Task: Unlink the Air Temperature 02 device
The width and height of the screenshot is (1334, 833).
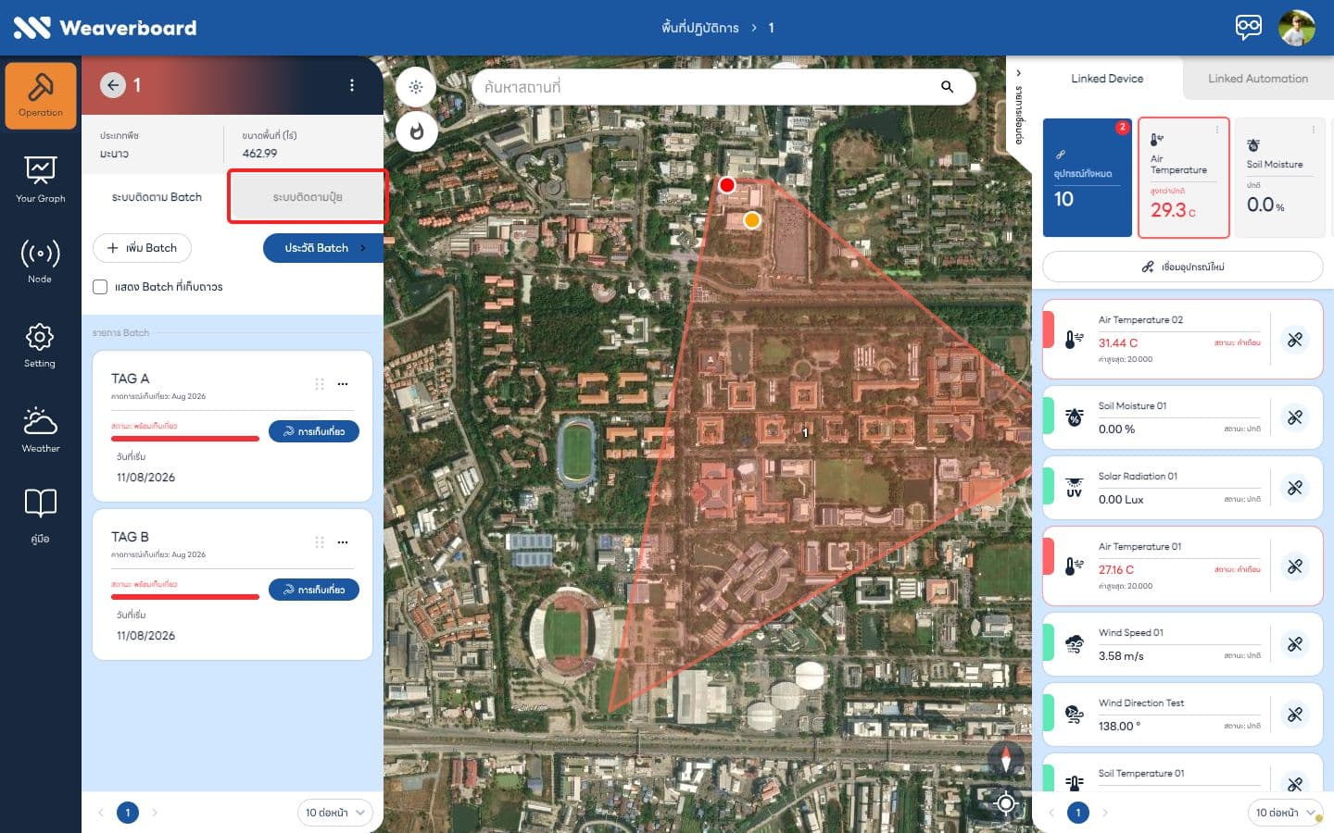Action: point(1295,340)
